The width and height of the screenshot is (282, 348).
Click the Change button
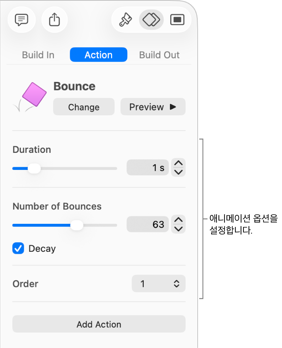tap(84, 107)
